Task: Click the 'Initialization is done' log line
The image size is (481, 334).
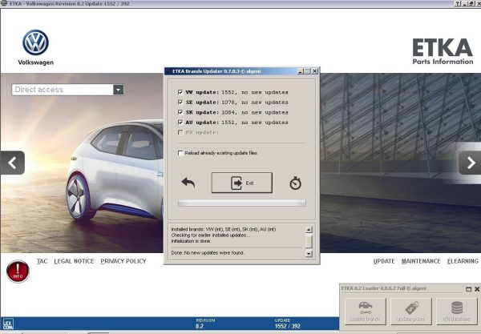Action: (x=191, y=241)
